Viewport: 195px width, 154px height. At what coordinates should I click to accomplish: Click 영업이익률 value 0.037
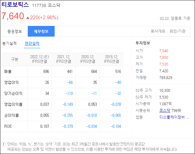click(x=45, y=104)
